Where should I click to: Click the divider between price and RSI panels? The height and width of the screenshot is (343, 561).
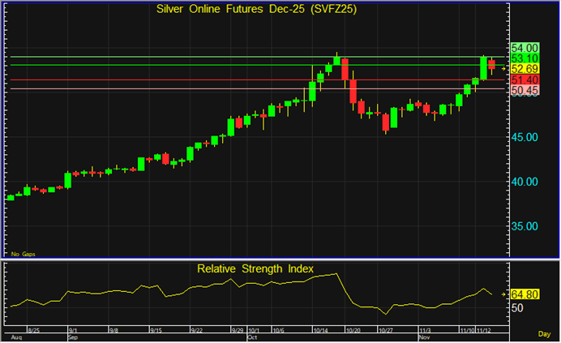pos(255,259)
